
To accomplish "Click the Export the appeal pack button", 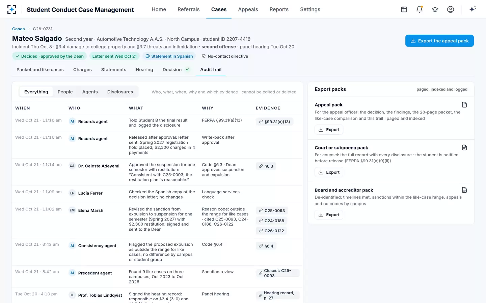I will tap(439, 41).
